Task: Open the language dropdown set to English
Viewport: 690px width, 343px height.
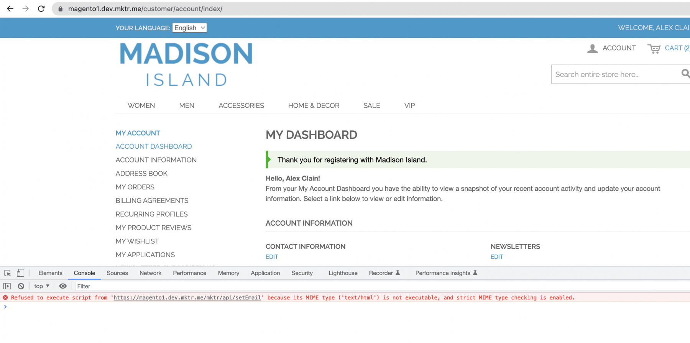Action: 189,28
